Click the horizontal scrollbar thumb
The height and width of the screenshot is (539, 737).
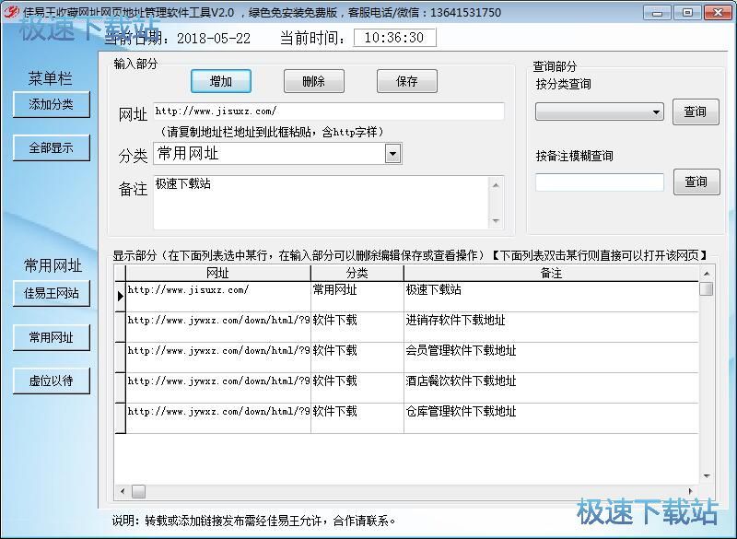click(139, 491)
